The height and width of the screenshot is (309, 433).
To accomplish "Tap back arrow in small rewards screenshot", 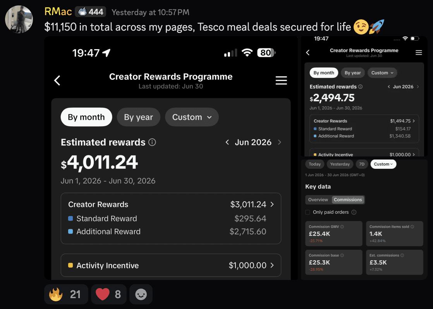I will click(x=308, y=52).
